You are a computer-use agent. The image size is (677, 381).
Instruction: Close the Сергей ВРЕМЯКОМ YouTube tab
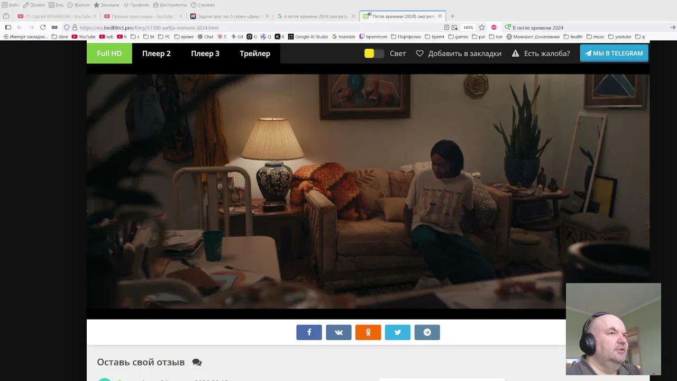(95, 16)
